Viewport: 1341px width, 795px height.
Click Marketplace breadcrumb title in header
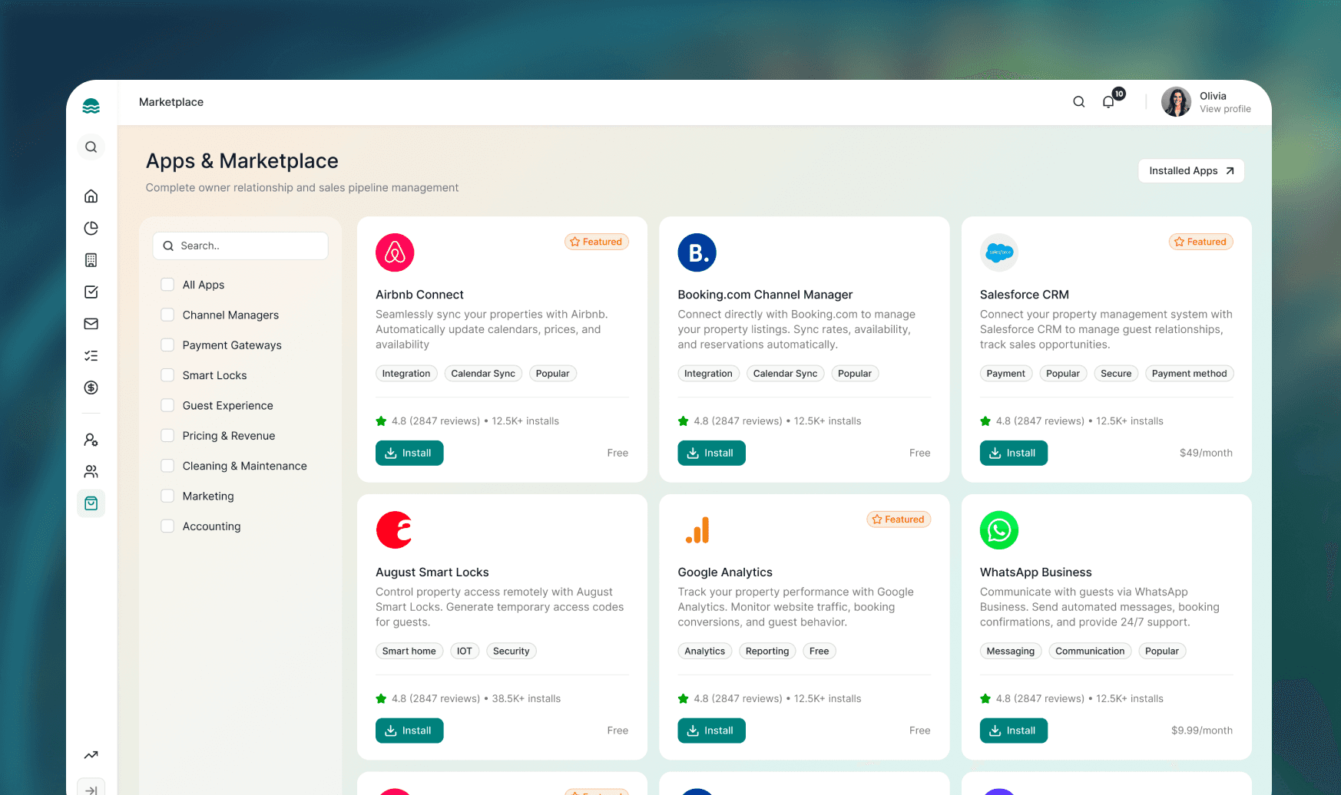tap(171, 102)
